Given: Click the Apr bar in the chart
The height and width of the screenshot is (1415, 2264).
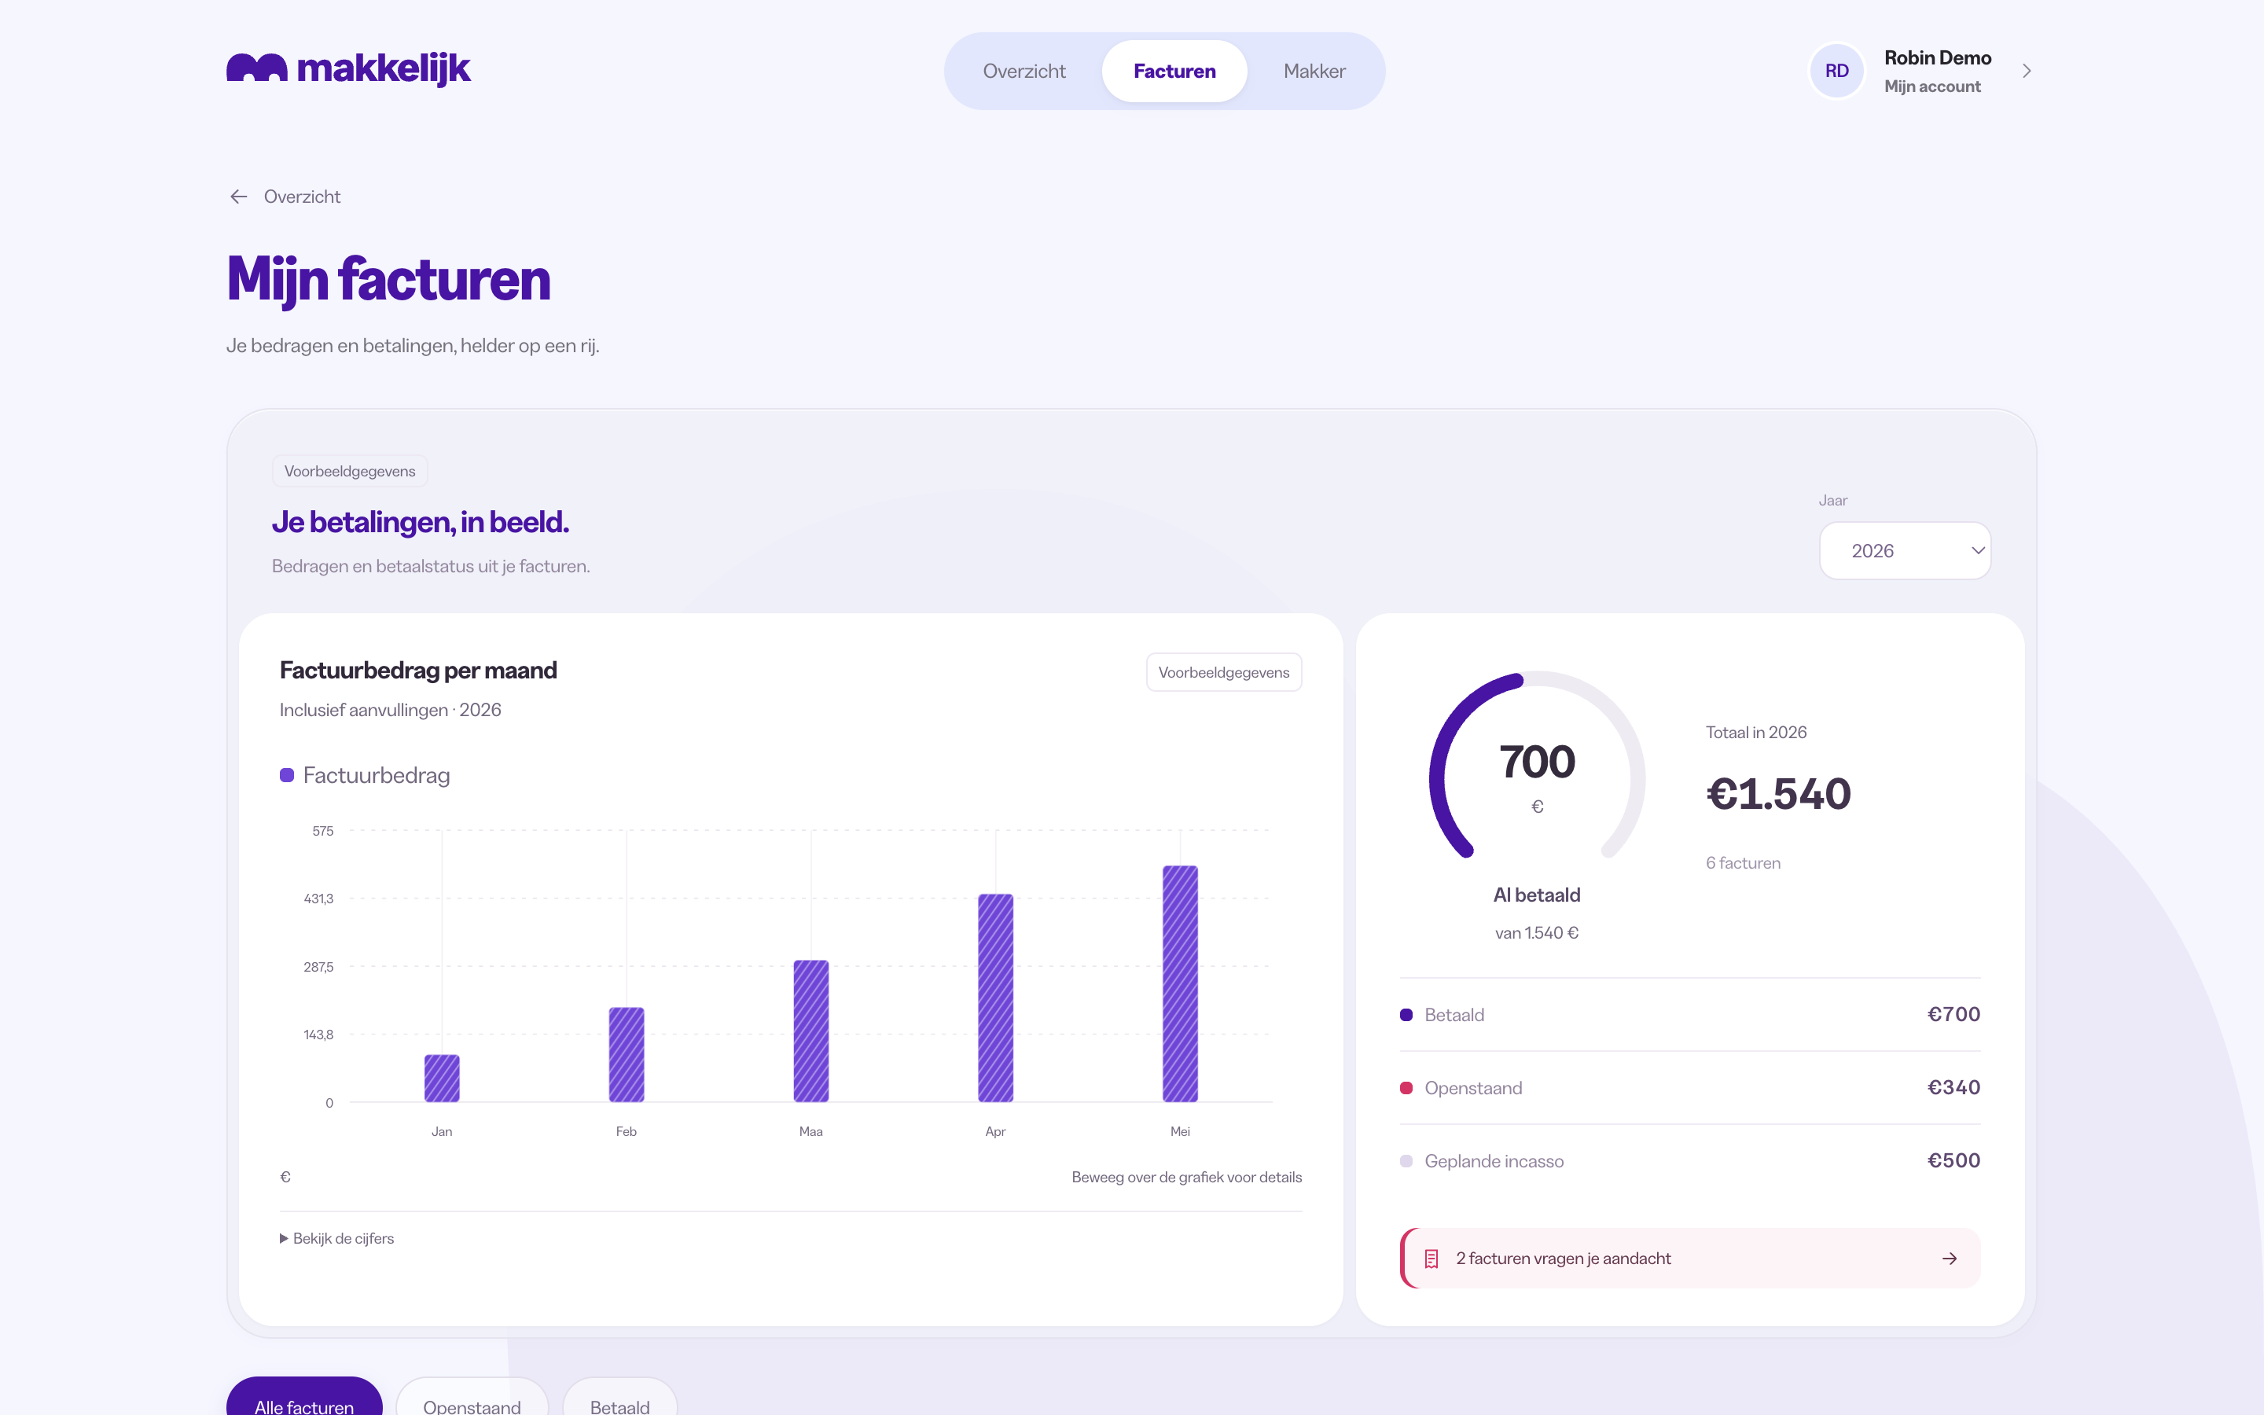Looking at the screenshot, I should coord(995,998).
